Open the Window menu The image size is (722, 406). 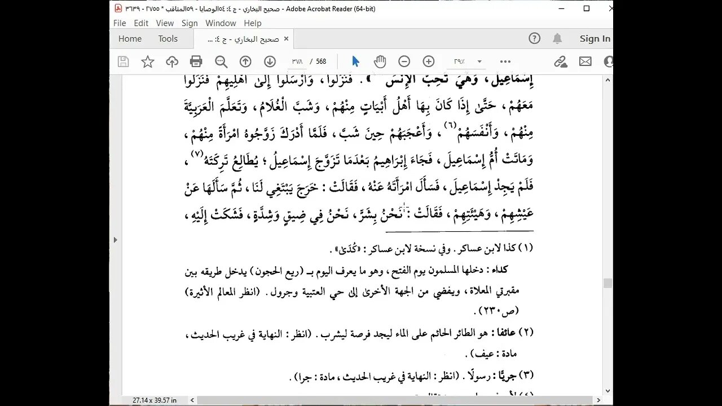(221, 23)
